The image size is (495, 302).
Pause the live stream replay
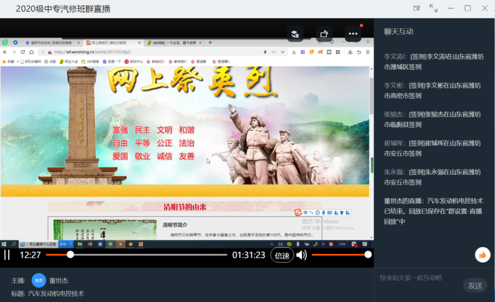click(7, 255)
